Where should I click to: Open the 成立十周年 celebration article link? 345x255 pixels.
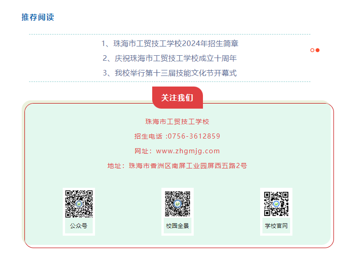[170, 58]
